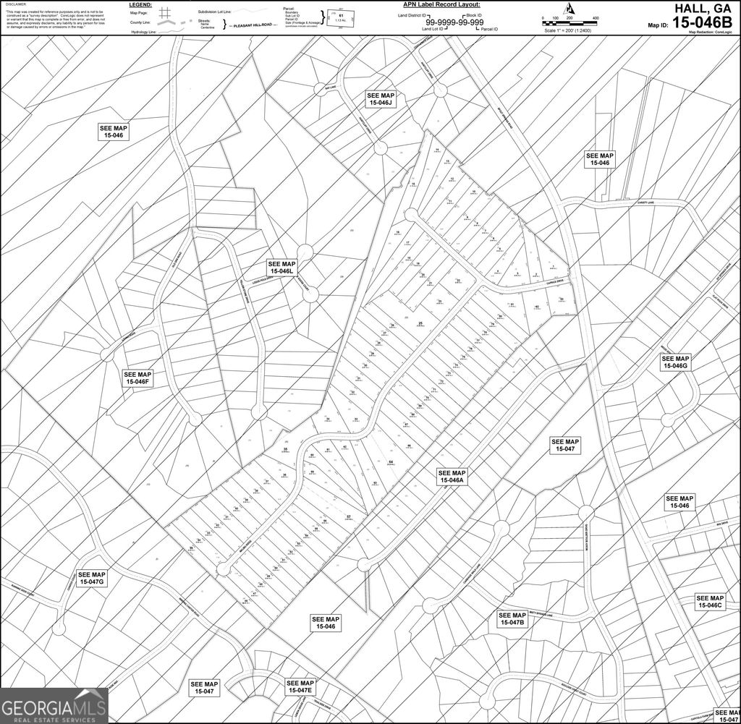Click parcel number 35 on the map
The width and height of the screenshot is (741, 724).
pos(285,449)
